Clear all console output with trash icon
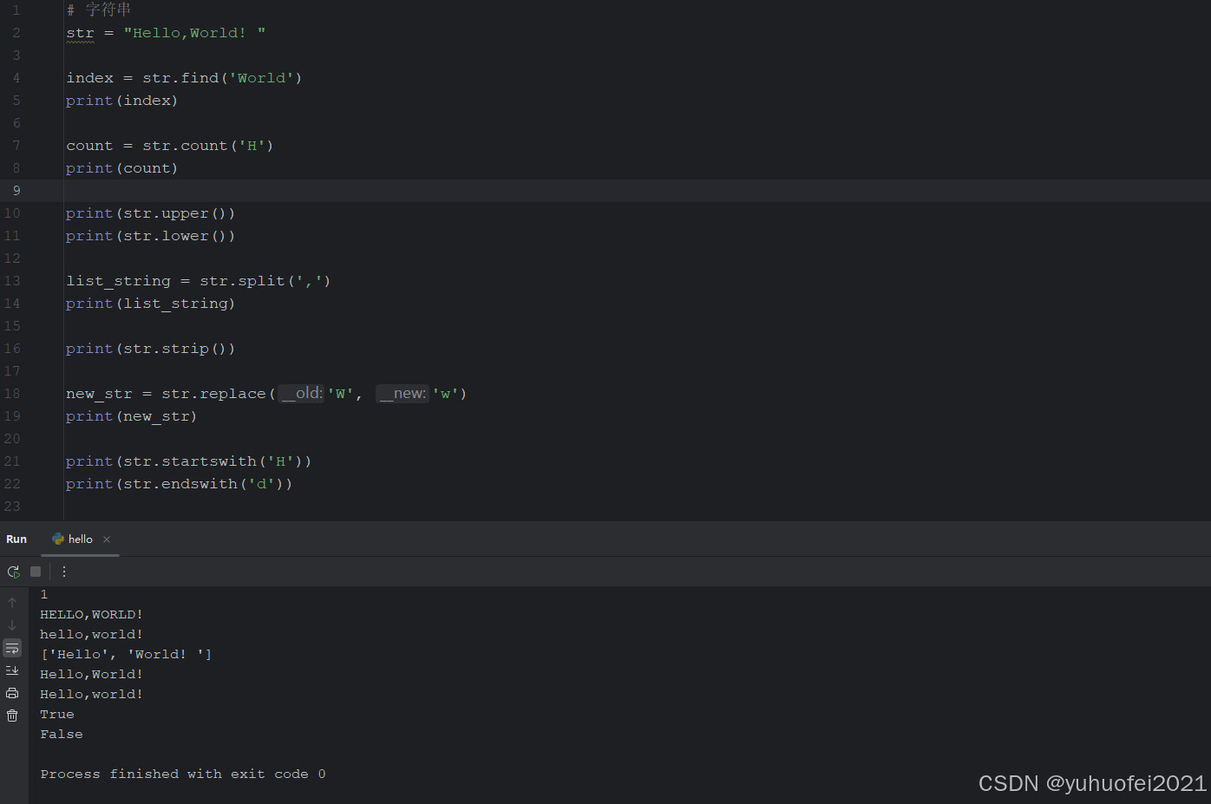 click(x=12, y=716)
